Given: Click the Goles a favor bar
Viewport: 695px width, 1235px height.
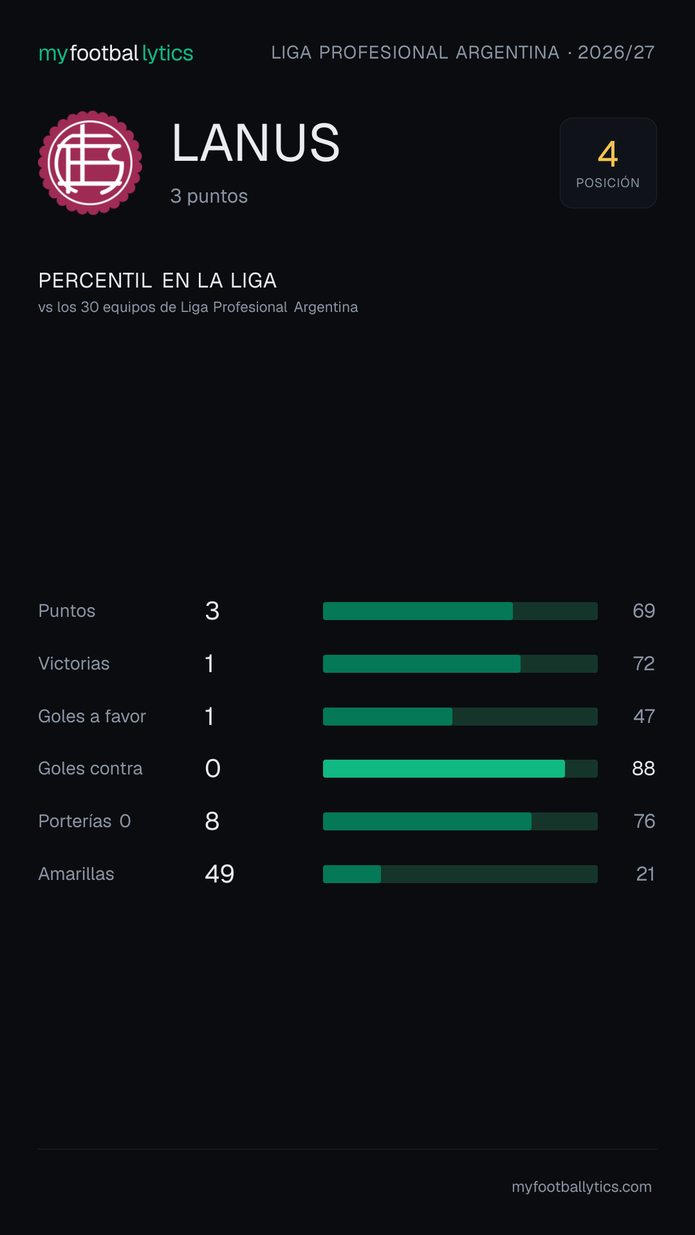Looking at the screenshot, I should [x=460, y=717].
